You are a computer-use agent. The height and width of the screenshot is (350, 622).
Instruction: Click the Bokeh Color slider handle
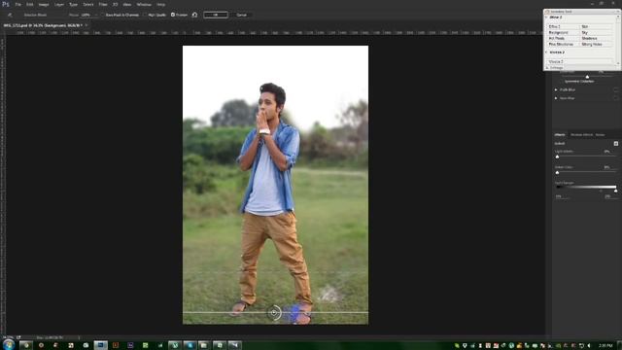[x=557, y=173]
